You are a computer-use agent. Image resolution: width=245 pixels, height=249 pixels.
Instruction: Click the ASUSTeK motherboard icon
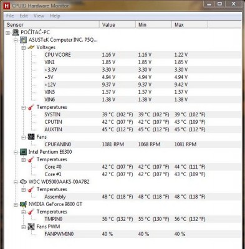click(23, 40)
